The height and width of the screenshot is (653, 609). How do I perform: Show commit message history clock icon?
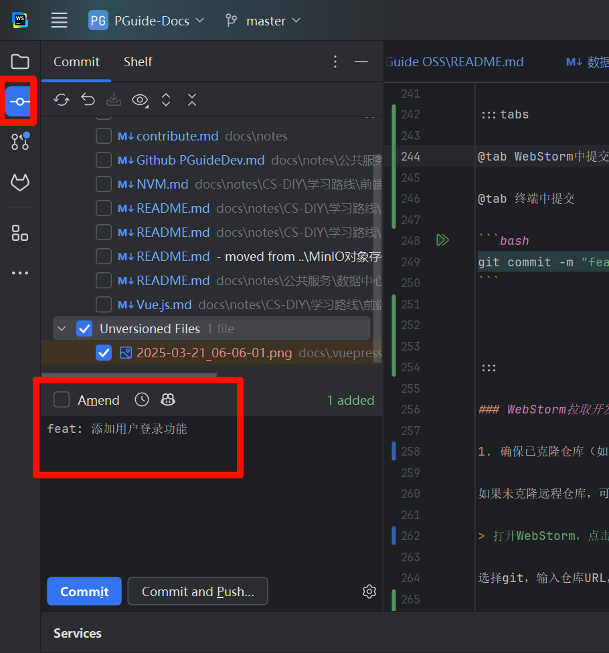142,400
